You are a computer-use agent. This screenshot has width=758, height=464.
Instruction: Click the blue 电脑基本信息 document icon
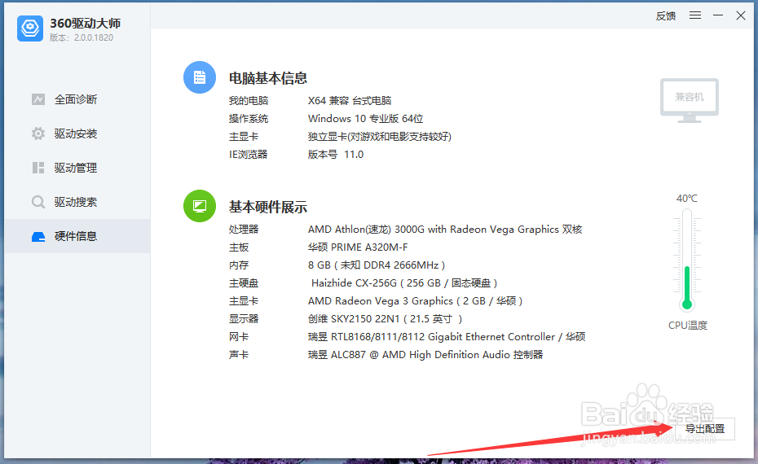click(x=200, y=77)
